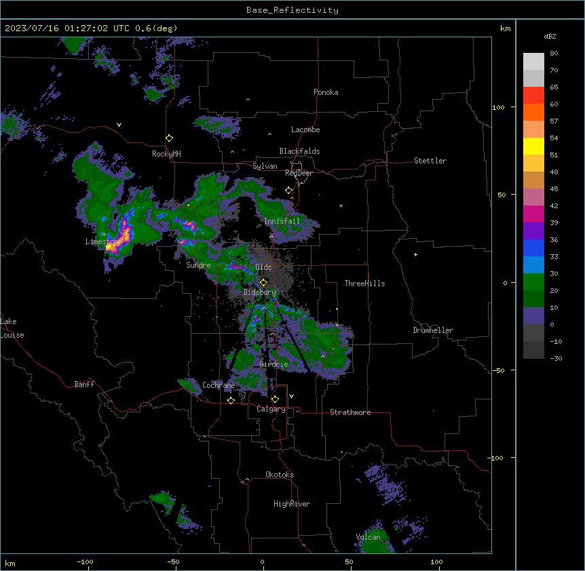Click the Sundre town label

pyautogui.click(x=198, y=265)
